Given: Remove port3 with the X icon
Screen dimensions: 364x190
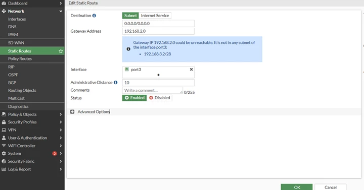Looking at the screenshot, I should click(x=191, y=70).
